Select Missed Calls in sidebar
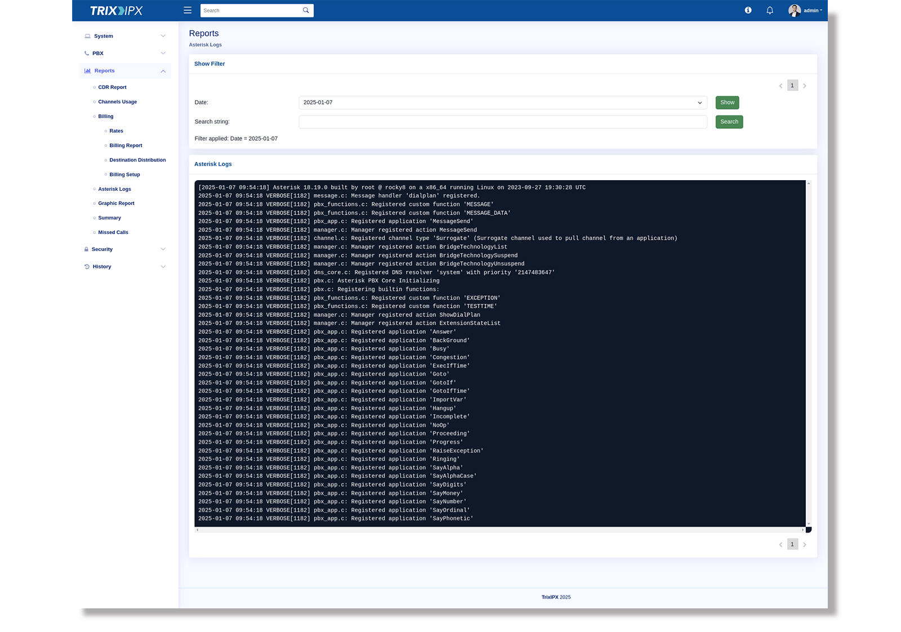Image resolution: width=901 pixels, height=632 pixels. (113, 232)
